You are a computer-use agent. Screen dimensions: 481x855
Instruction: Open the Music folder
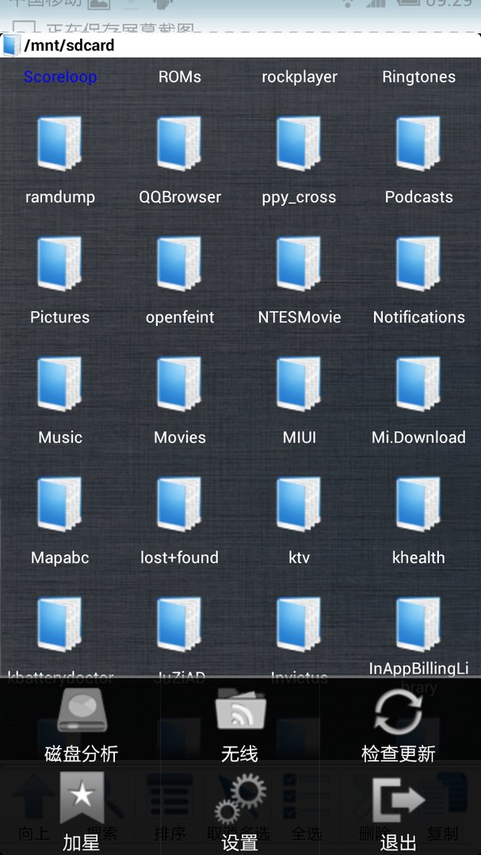point(60,399)
